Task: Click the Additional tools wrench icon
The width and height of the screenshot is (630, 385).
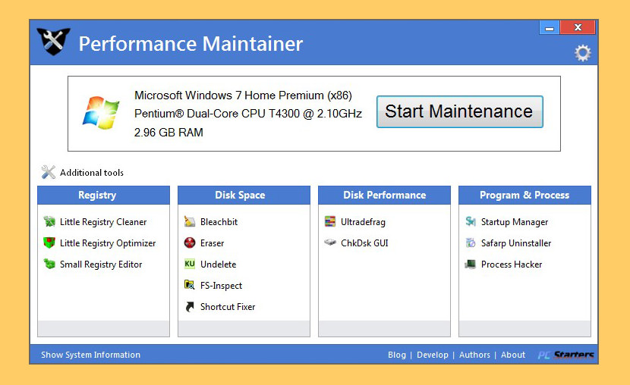Action: click(x=49, y=172)
